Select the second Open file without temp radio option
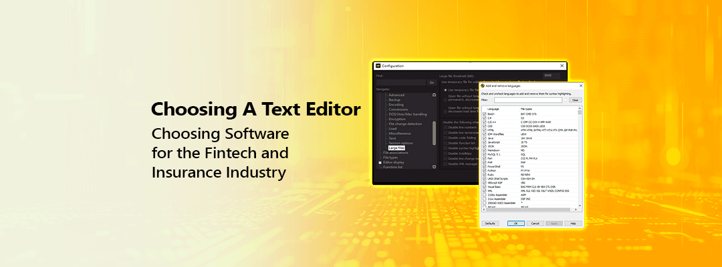The width and height of the screenshot is (722, 267). click(445, 99)
